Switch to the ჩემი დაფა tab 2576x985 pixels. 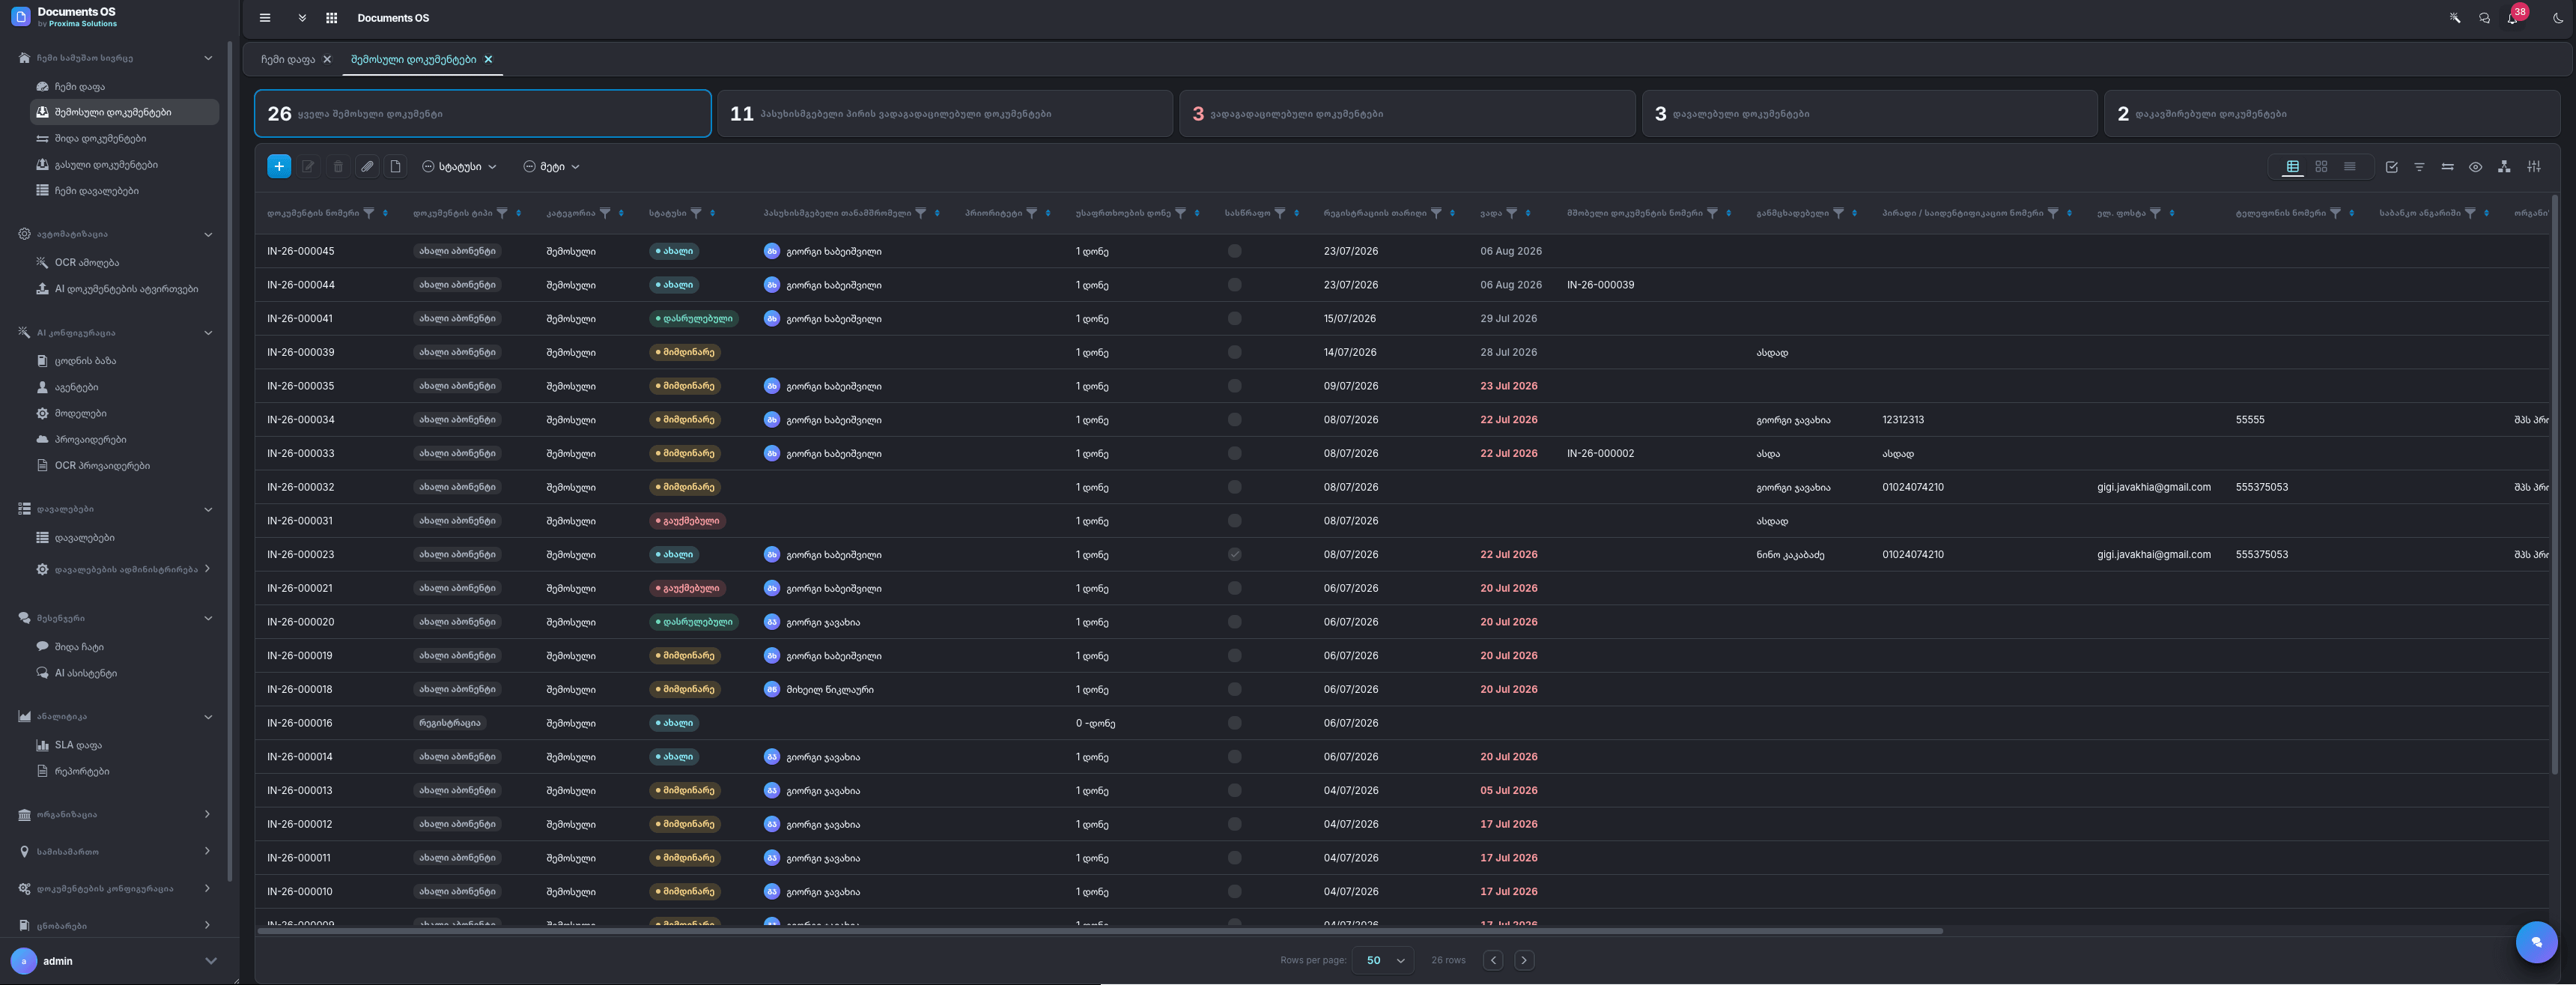288,60
